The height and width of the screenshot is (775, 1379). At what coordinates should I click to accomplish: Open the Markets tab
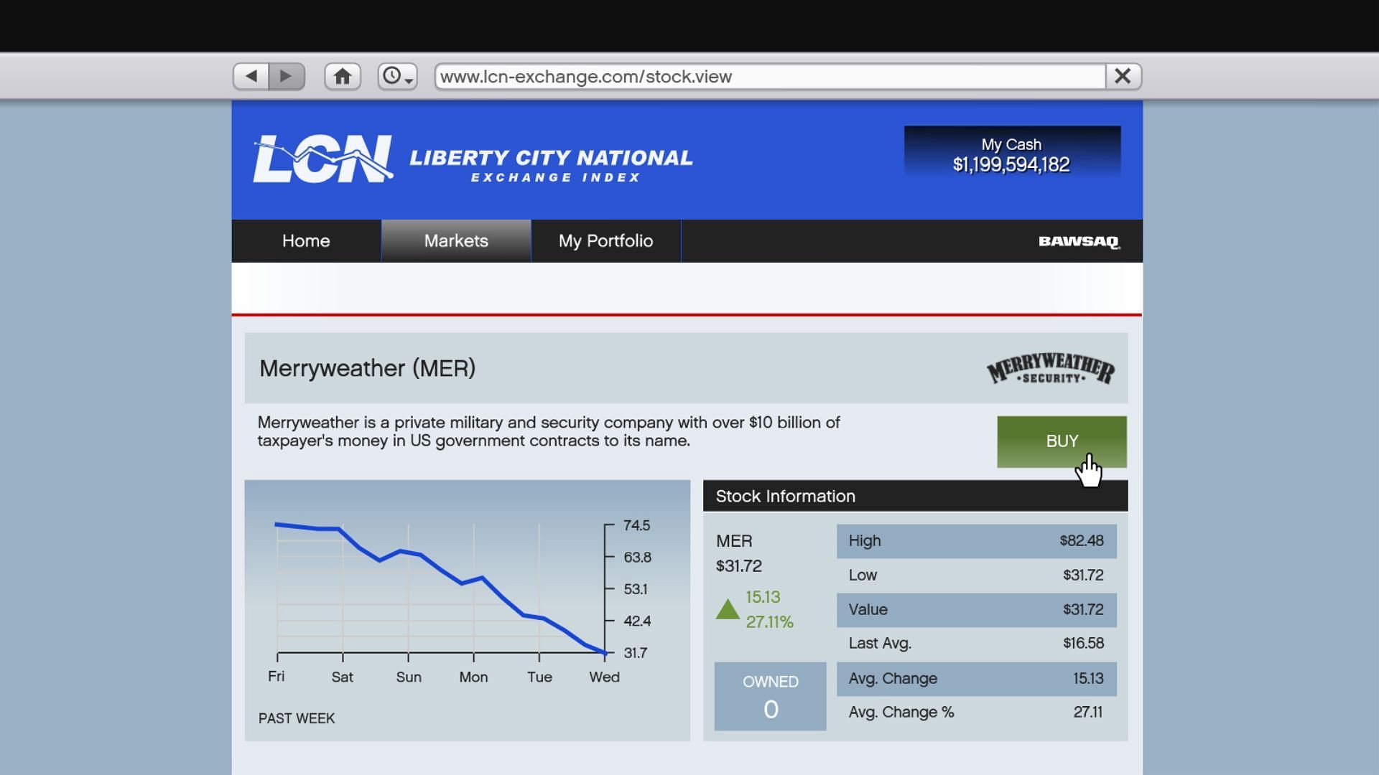tap(456, 241)
